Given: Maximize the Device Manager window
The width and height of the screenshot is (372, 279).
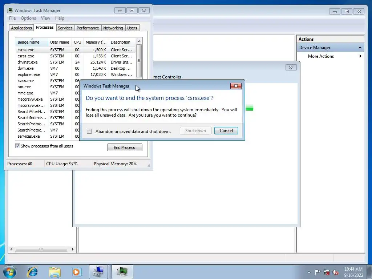Looking at the screenshot, I should [347, 11].
